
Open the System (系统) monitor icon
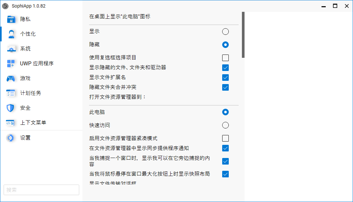pyautogui.click(x=11, y=49)
